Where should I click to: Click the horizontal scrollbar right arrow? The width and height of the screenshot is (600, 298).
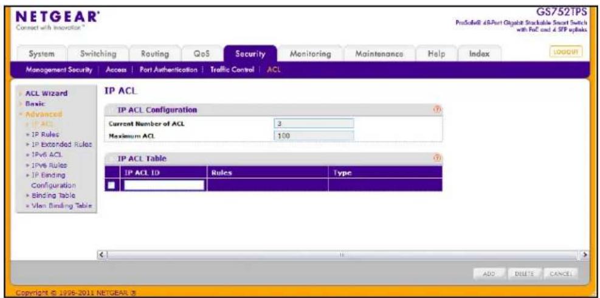tap(585, 254)
